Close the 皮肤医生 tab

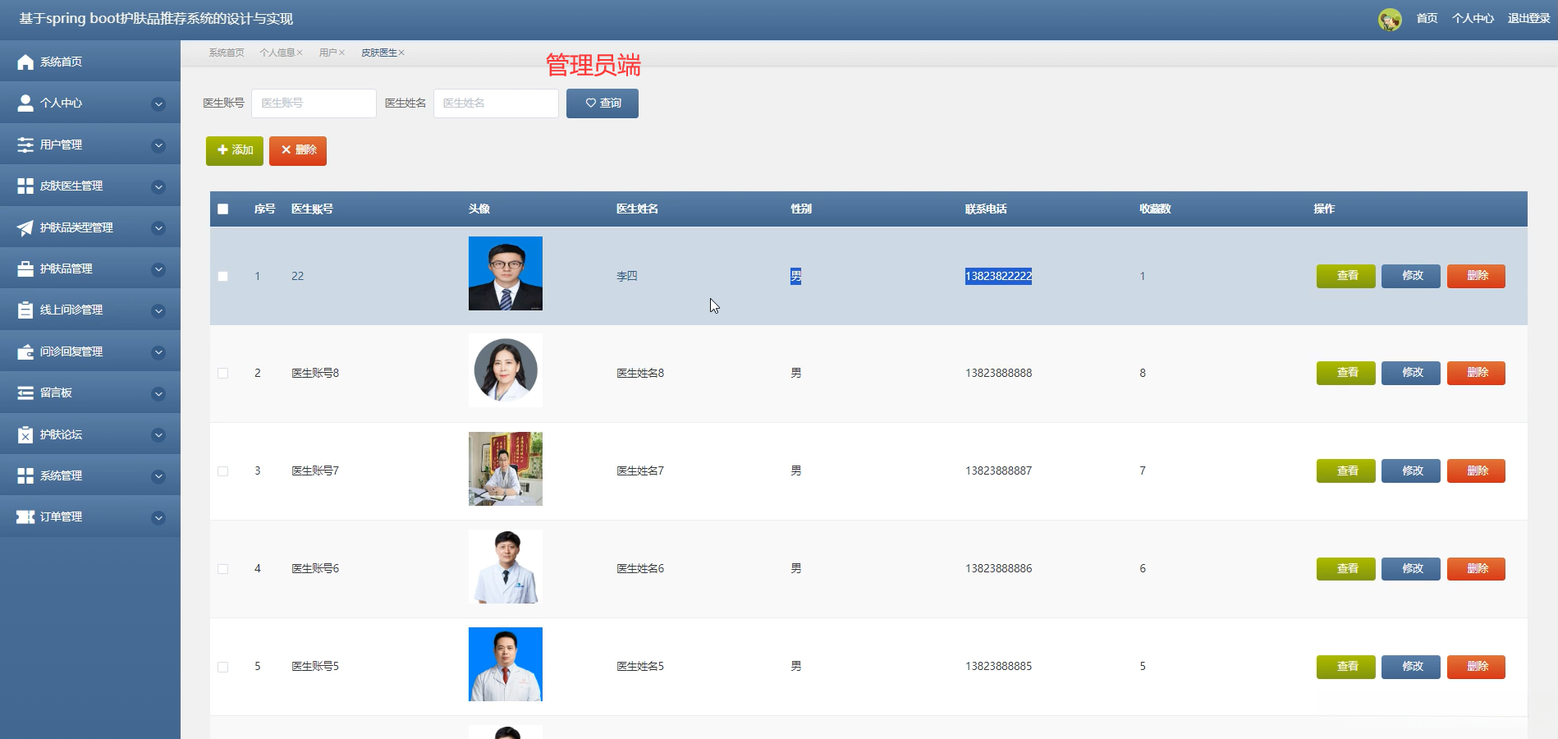(x=401, y=53)
